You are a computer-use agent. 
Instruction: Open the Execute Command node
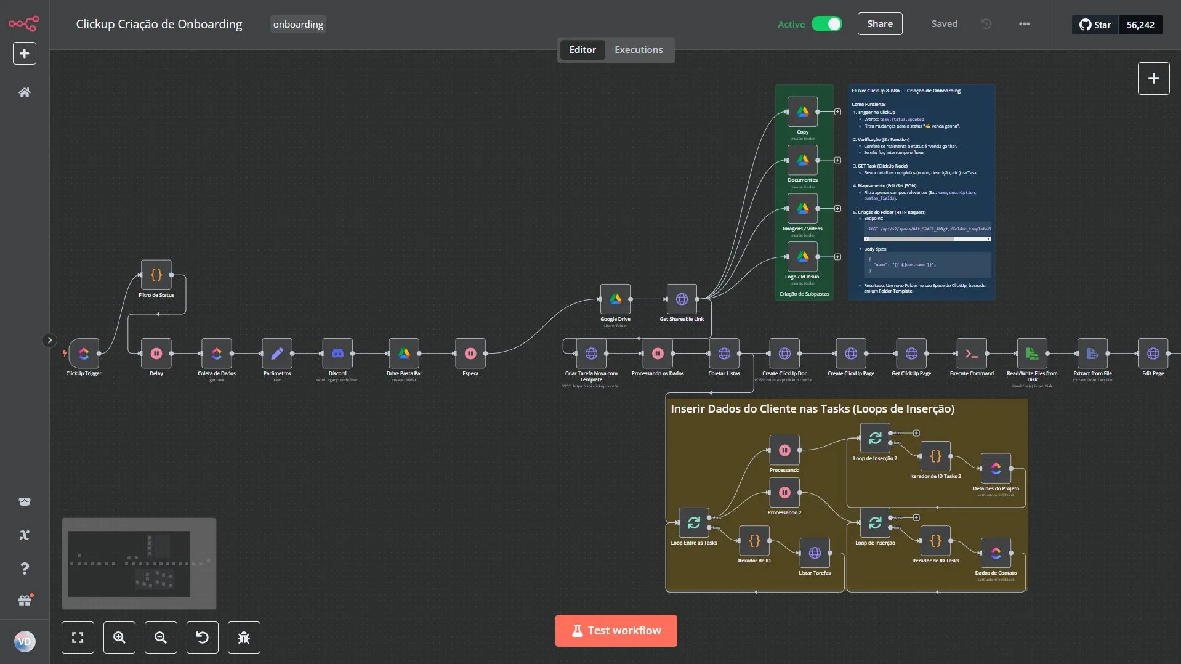972,354
